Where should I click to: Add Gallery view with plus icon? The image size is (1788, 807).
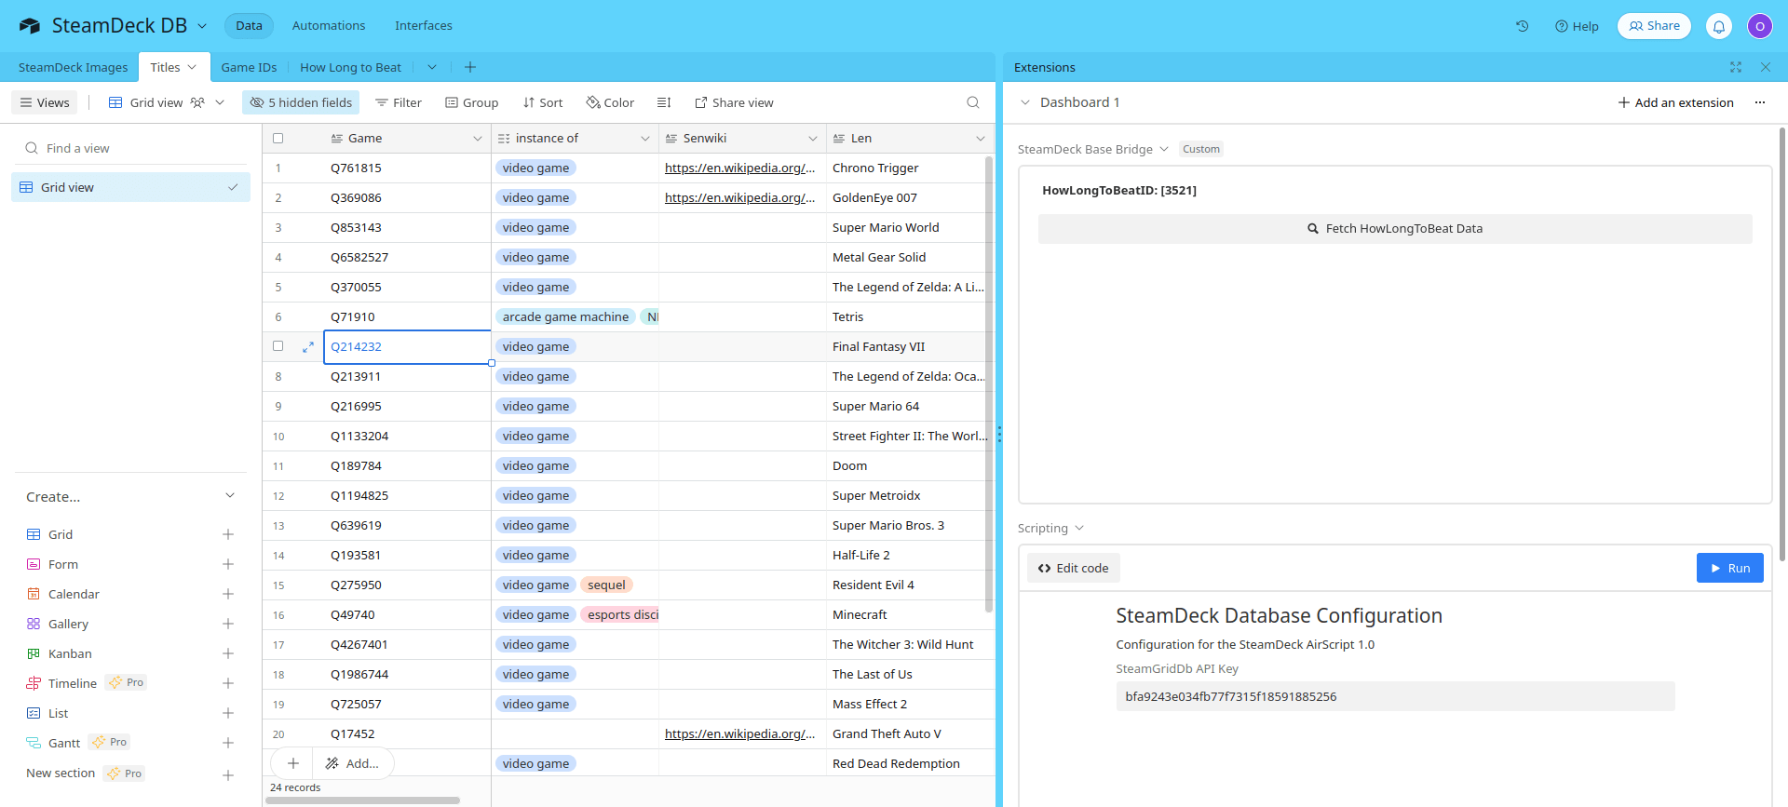228,624
